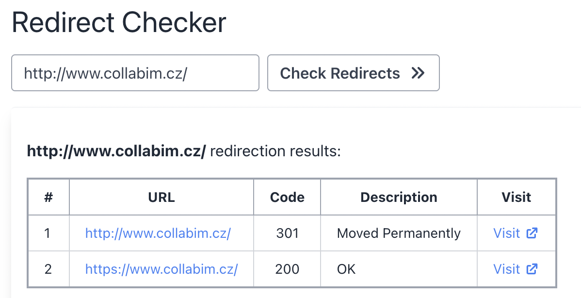Click the URL column header
The width and height of the screenshot is (581, 298).
[x=161, y=197]
